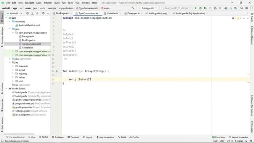
Task: Select gradle.properties in project tree
Action: coord(24,107)
